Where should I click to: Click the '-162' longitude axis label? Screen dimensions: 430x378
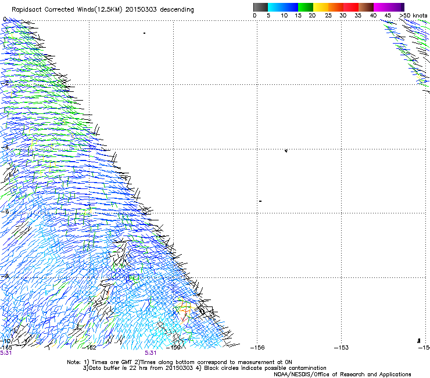click(89, 348)
